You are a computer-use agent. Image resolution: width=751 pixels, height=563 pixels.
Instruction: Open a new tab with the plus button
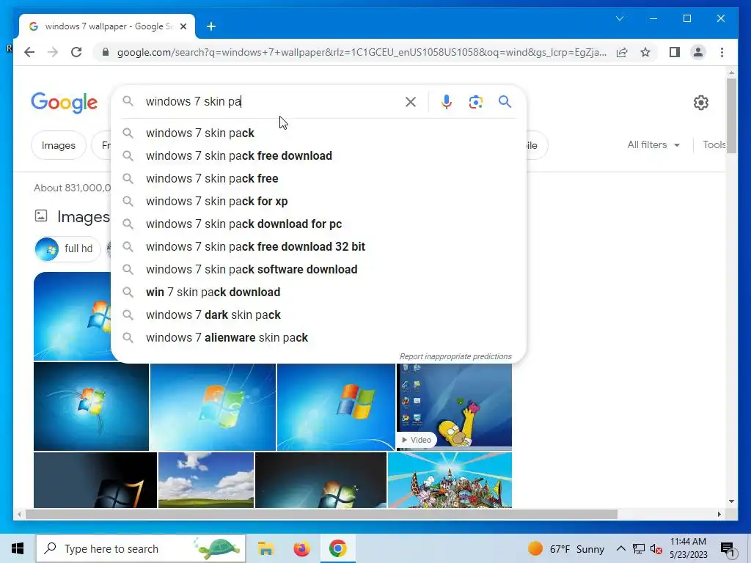(x=210, y=26)
